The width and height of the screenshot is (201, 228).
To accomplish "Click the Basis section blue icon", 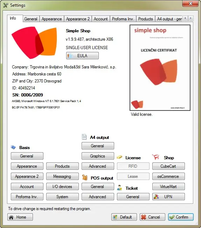I will [13, 147].
